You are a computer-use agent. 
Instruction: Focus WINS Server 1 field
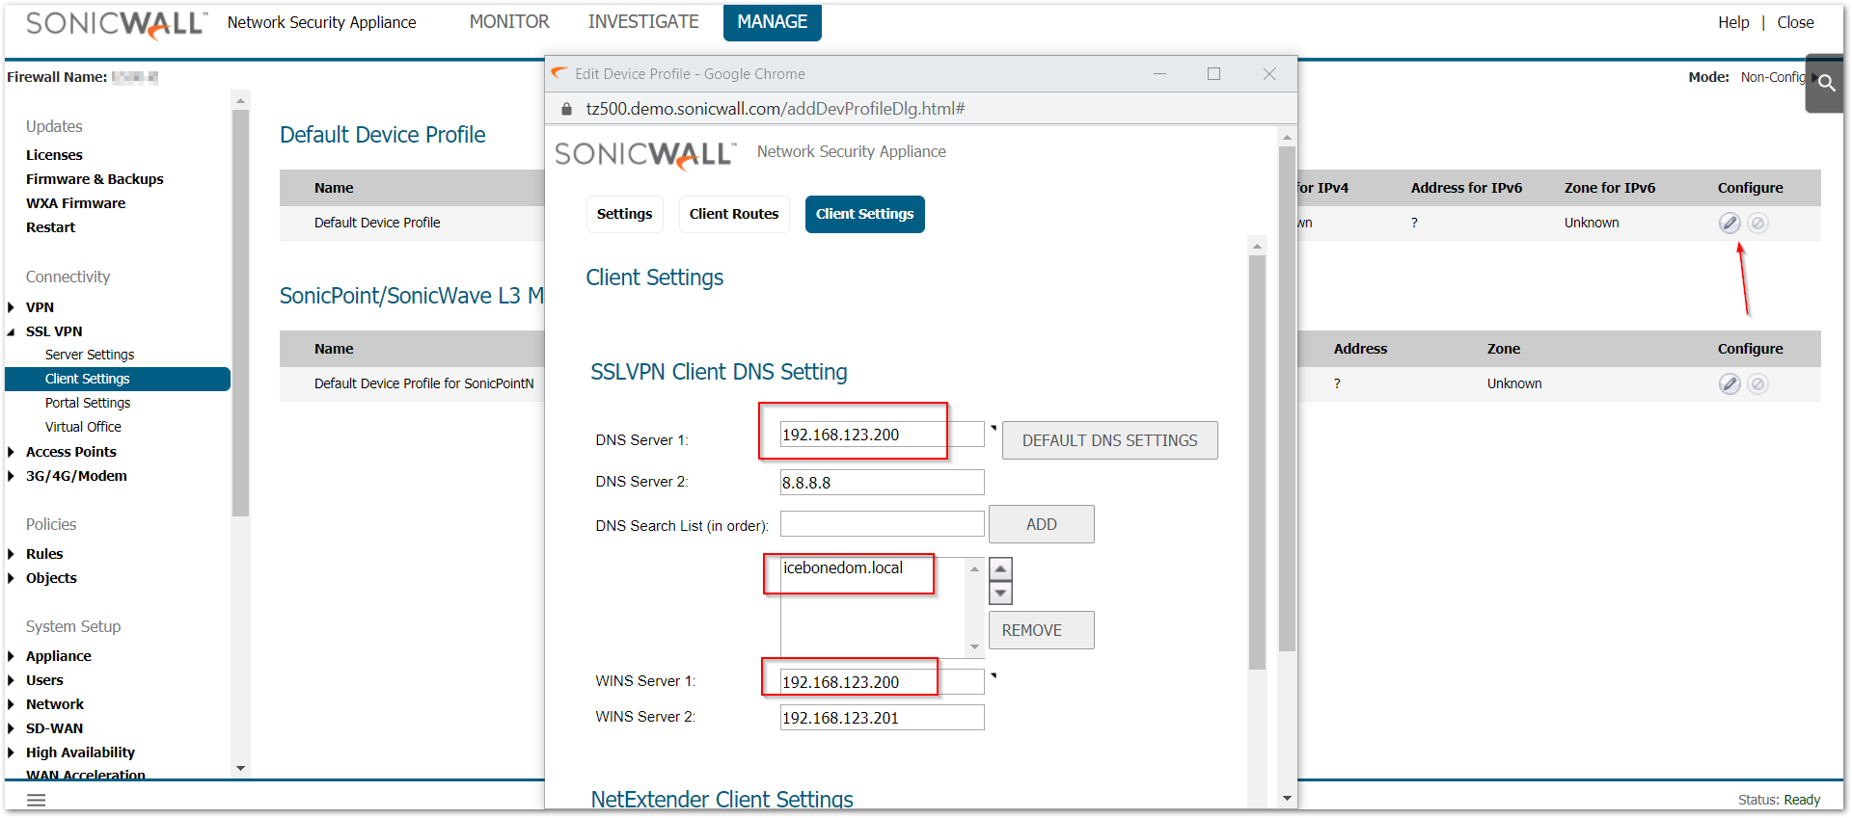tap(882, 681)
